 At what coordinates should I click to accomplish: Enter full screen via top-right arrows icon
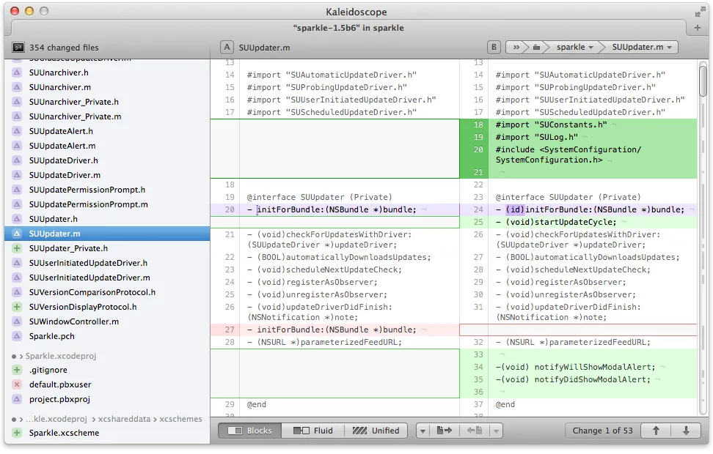point(700,12)
